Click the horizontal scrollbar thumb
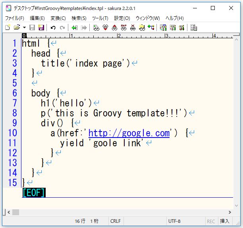The image size is (243, 228). pos(15,212)
